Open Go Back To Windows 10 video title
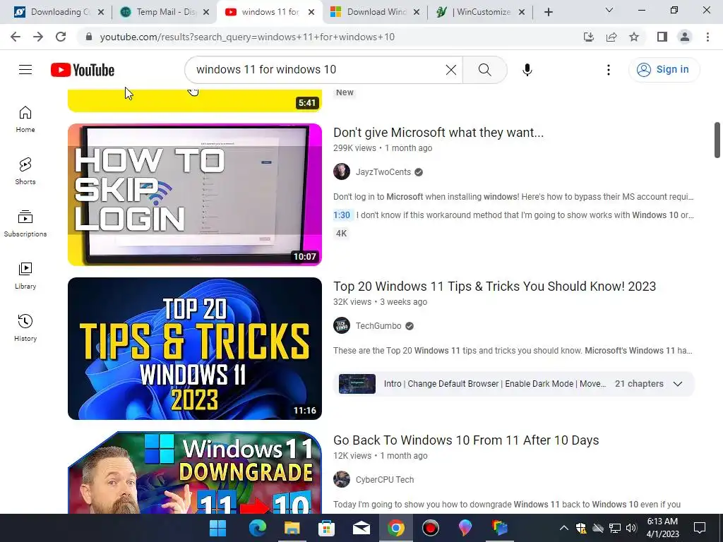 (466, 440)
